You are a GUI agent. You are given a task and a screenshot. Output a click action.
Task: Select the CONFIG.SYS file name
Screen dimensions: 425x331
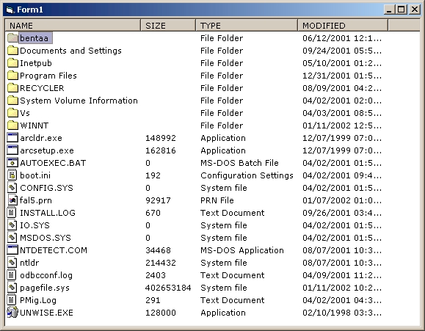click(x=47, y=188)
